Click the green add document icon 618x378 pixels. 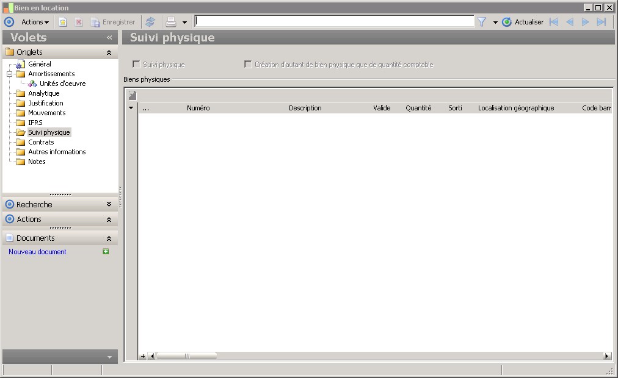[x=106, y=251]
